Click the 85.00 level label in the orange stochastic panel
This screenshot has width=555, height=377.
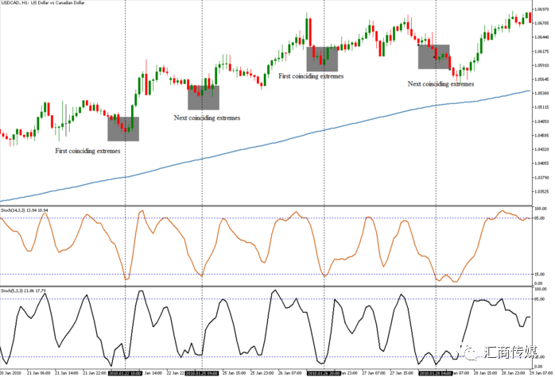(539, 218)
